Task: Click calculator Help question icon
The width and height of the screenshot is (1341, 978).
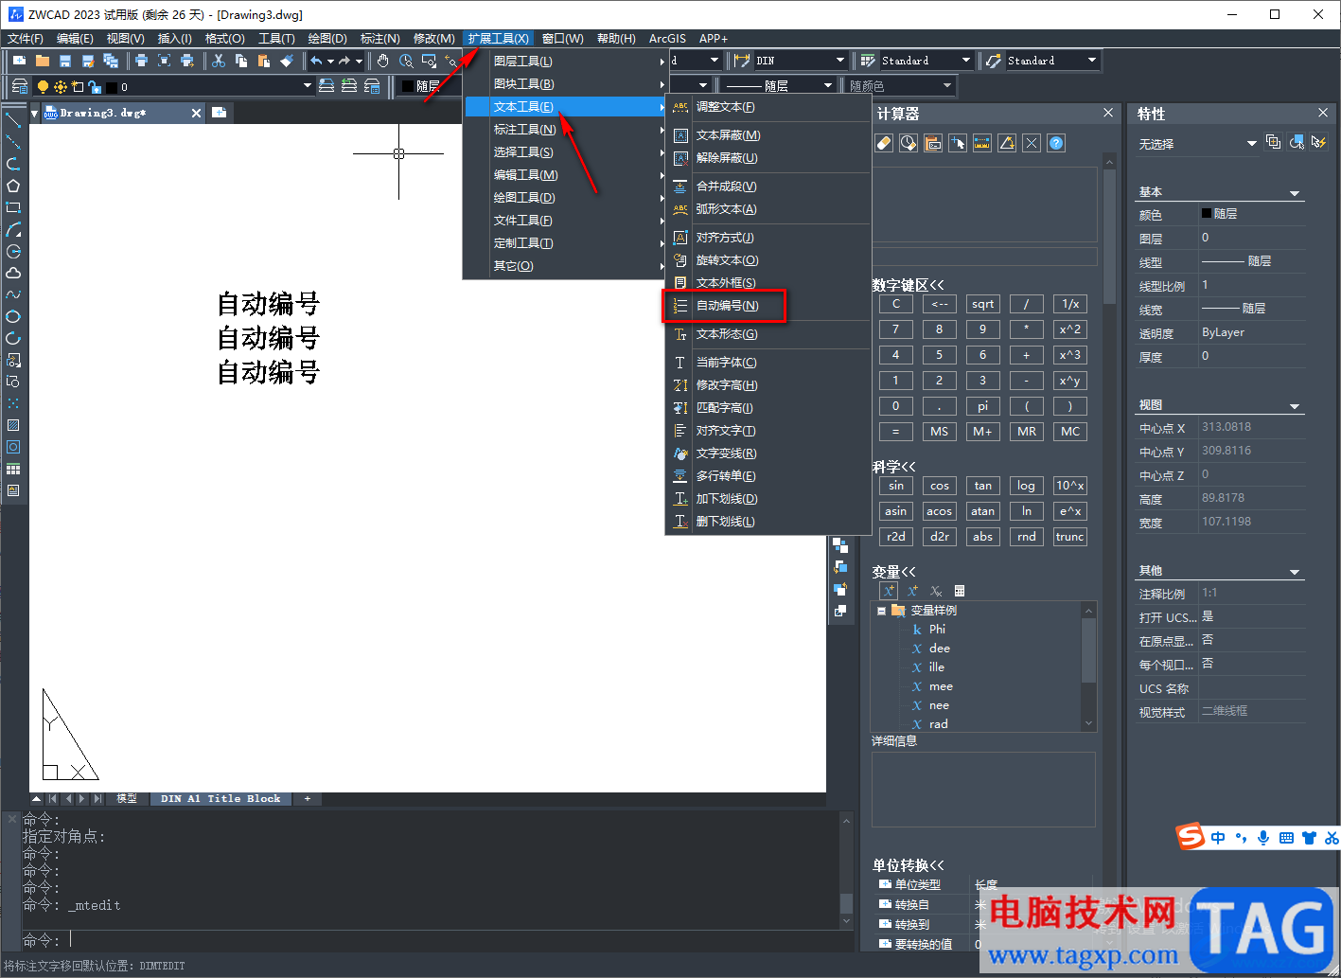Action: coord(1056,143)
